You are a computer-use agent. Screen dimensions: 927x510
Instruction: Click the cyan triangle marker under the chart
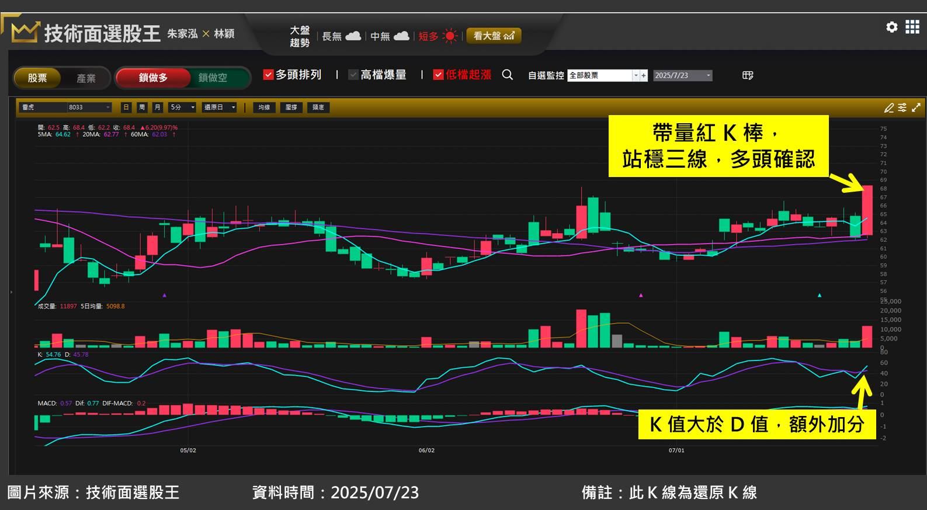tap(820, 296)
